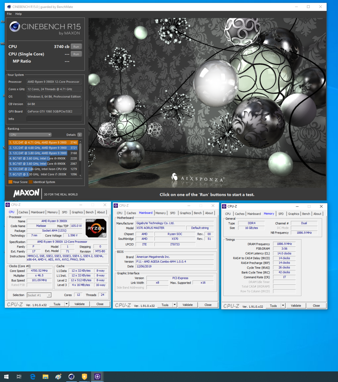Open Memory tab in Mainboard CPU-Z window
Image resolution: width=338 pixels, height=382 pixels.
[161, 213]
